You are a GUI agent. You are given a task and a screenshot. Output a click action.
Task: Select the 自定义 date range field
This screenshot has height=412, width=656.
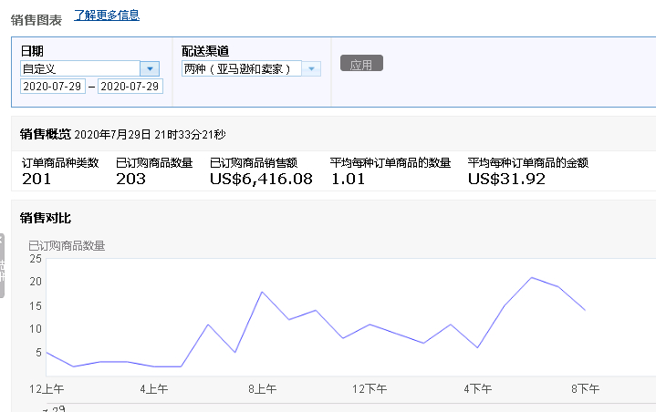coord(80,68)
